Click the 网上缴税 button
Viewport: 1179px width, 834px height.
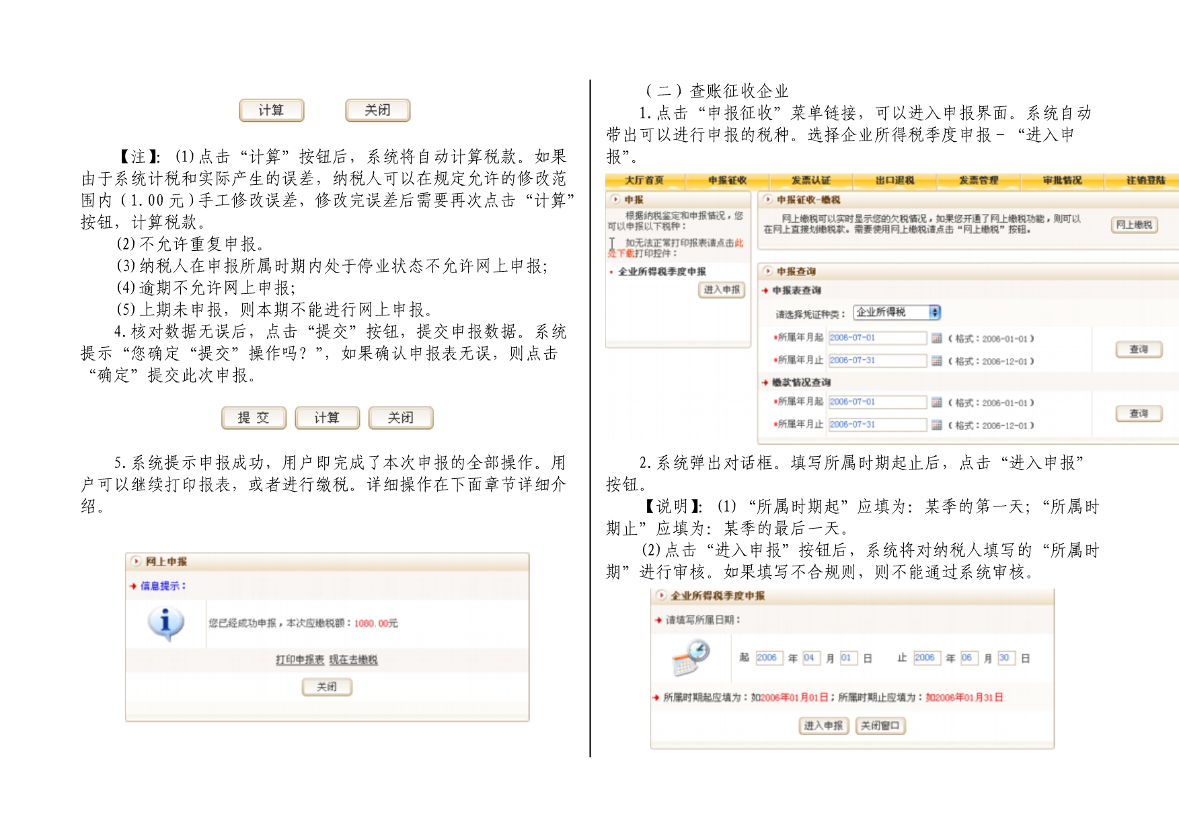(1134, 225)
